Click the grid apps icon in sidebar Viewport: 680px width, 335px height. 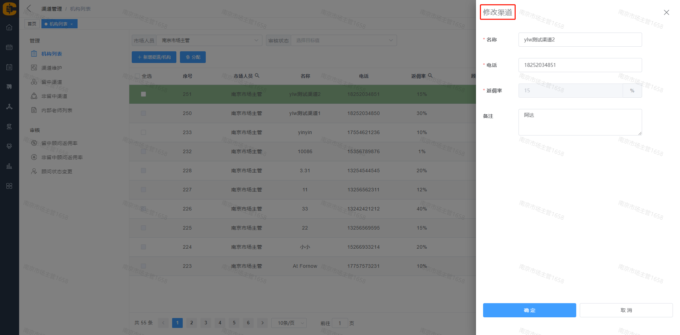pyautogui.click(x=9, y=186)
